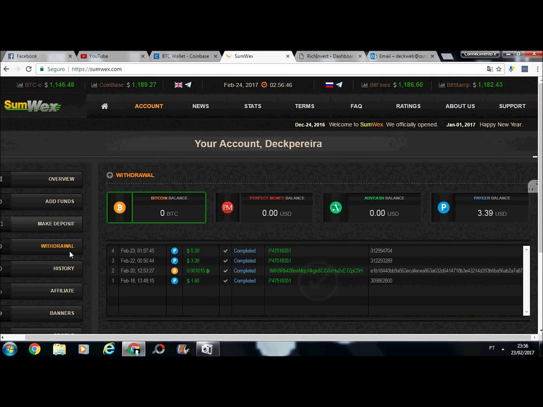Click the Payeer icon in Feb-18 row
Viewport: 543px width, 407px height.
point(175,281)
